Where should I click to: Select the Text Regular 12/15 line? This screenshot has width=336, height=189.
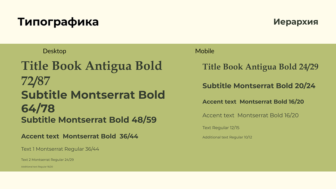[221, 128]
